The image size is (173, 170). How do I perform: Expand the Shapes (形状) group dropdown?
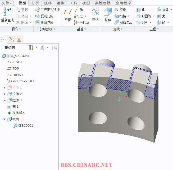[118, 29]
